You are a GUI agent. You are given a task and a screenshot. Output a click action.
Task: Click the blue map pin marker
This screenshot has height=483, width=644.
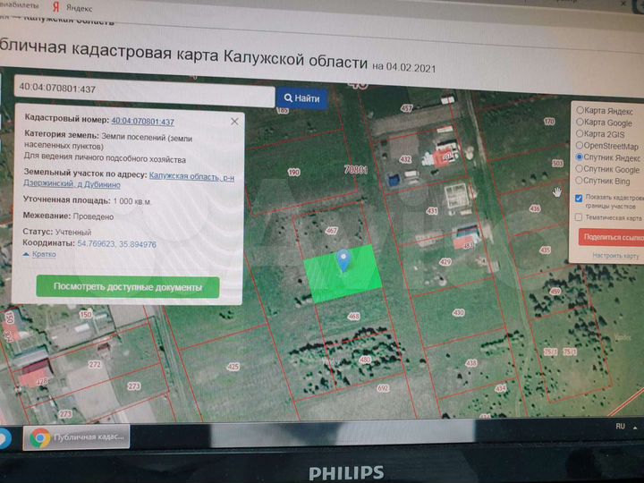343,260
